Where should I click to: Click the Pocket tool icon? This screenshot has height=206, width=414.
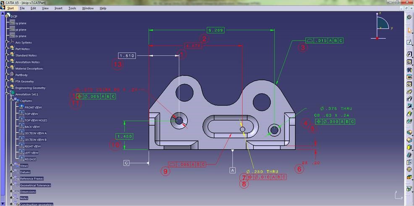coord(409,62)
